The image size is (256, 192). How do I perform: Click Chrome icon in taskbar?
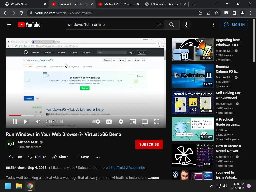point(30,186)
